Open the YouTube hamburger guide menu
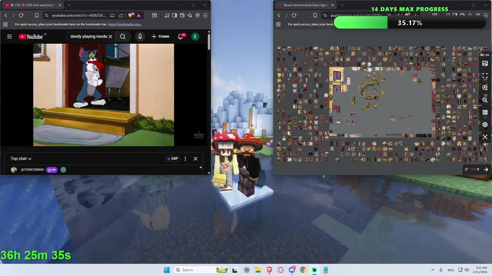492x276 pixels. (10, 36)
